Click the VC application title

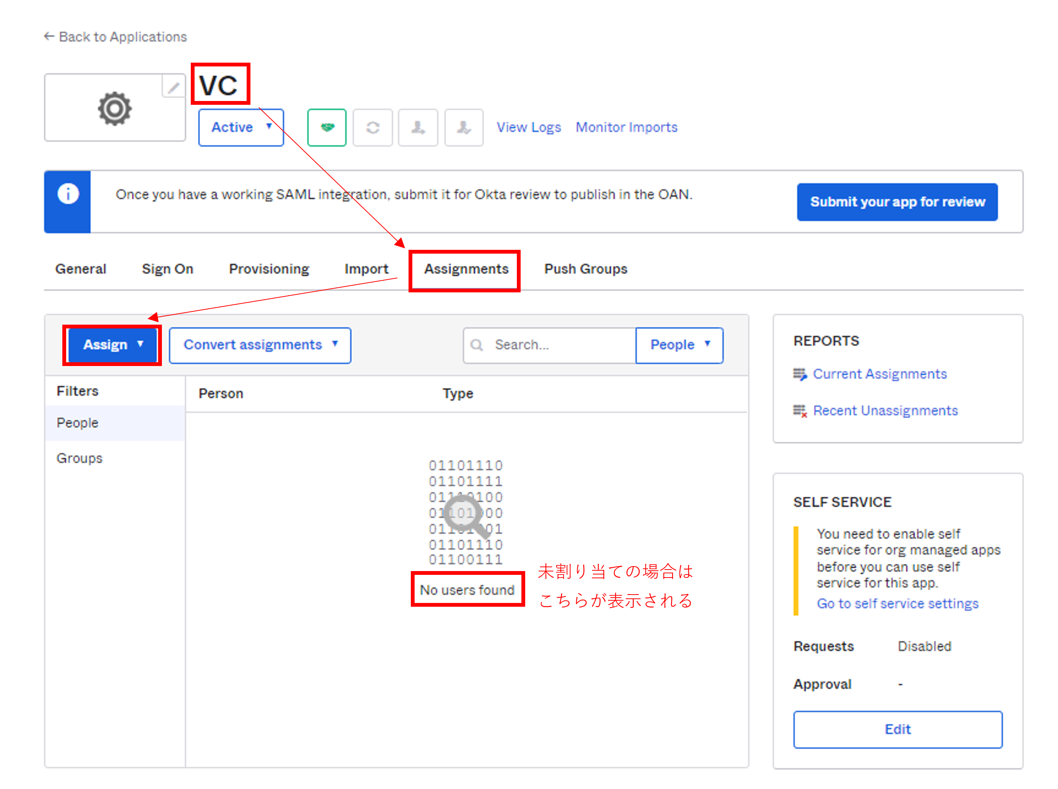pos(218,85)
